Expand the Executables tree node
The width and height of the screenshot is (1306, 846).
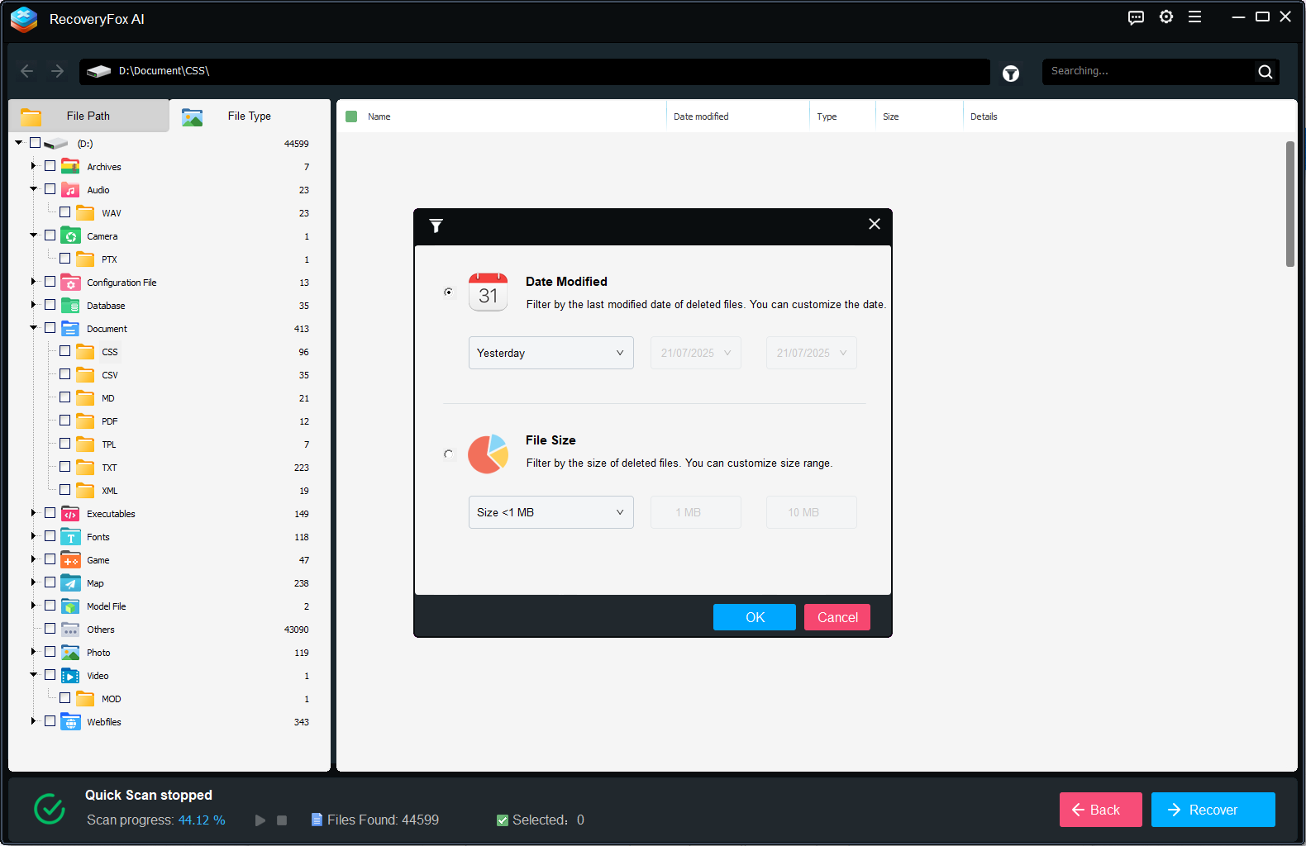34,513
